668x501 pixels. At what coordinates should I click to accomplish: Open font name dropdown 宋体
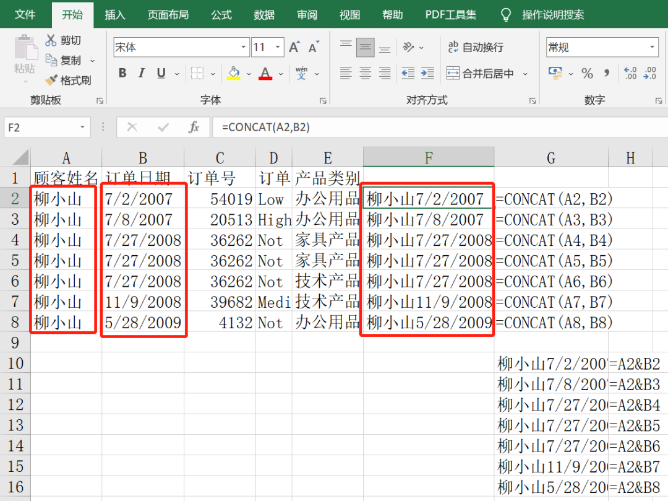(x=243, y=47)
